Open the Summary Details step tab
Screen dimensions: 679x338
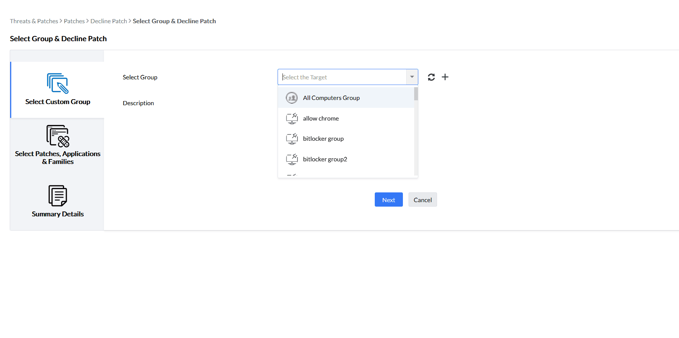tap(57, 214)
